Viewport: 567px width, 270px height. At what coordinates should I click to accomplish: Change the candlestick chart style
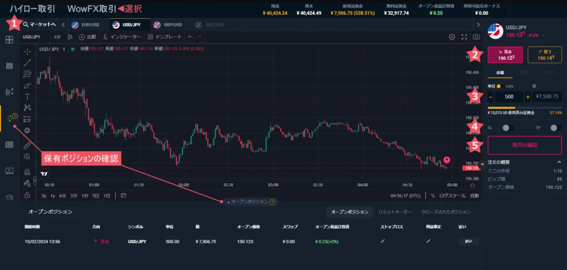(70, 37)
